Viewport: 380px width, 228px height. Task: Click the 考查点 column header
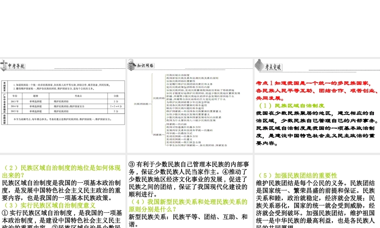click(78, 96)
